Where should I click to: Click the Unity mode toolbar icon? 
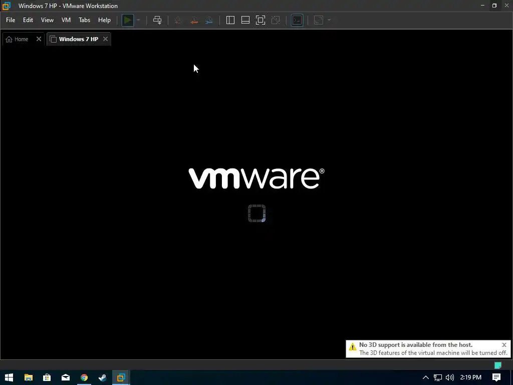(x=276, y=20)
